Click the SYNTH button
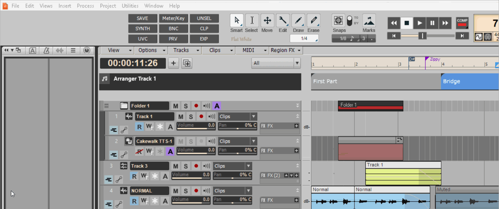The height and width of the screenshot is (209, 499). (143, 29)
